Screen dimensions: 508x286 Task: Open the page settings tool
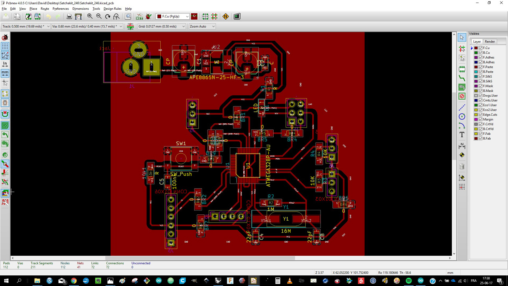tap(17, 17)
